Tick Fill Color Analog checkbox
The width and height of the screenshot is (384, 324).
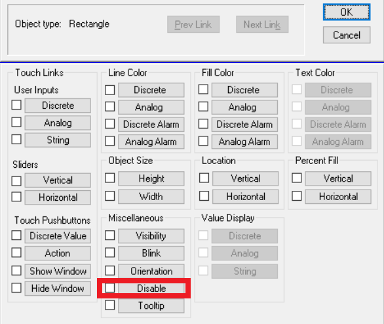[203, 107]
